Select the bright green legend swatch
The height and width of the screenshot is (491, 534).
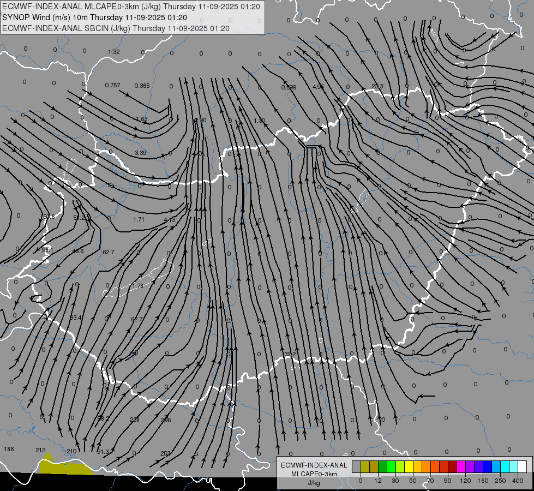392,466
